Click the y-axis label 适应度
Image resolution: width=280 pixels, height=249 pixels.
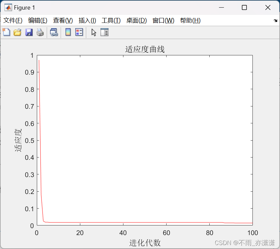pyautogui.click(x=18, y=140)
